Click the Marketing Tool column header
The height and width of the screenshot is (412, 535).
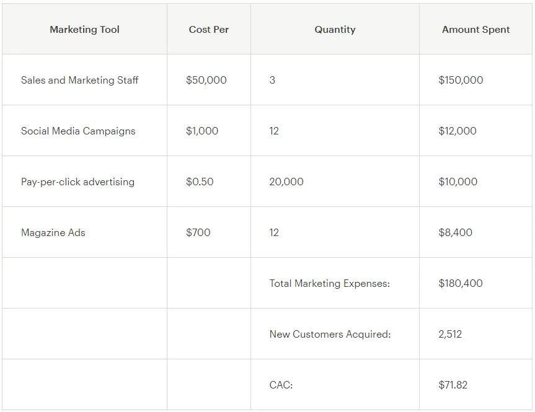(x=84, y=30)
